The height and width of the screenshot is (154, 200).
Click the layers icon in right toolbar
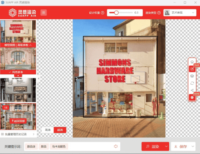pyautogui.click(x=192, y=76)
